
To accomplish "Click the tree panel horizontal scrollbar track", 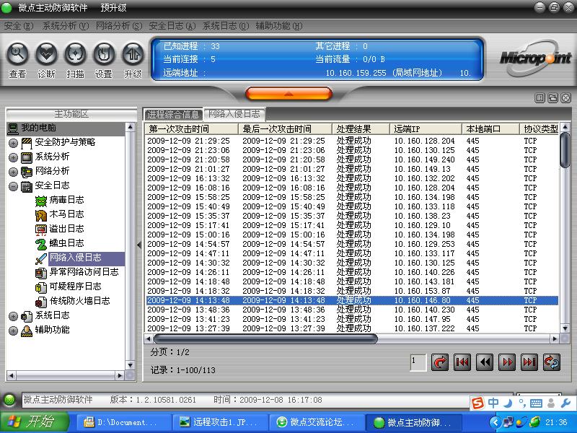I will tap(66, 375).
